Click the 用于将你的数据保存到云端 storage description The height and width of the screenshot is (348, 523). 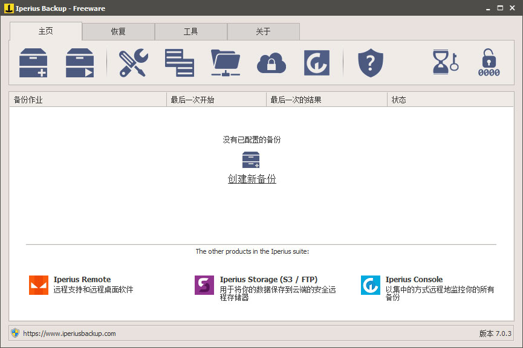point(278,294)
